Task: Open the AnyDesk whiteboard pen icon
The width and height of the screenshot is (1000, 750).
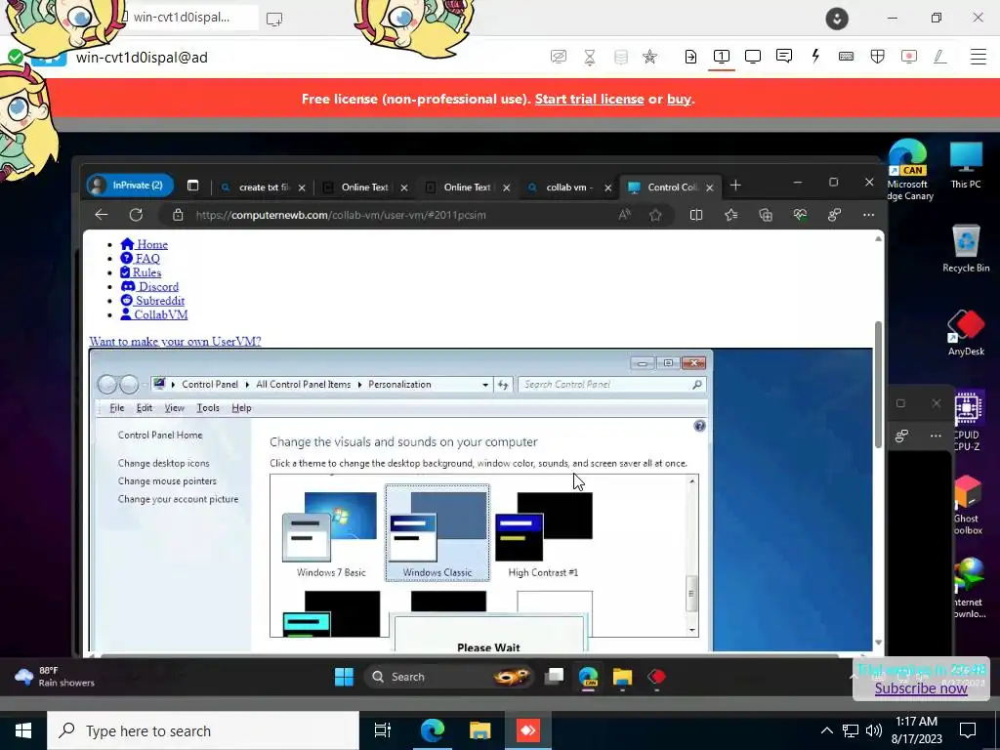Action: point(939,57)
